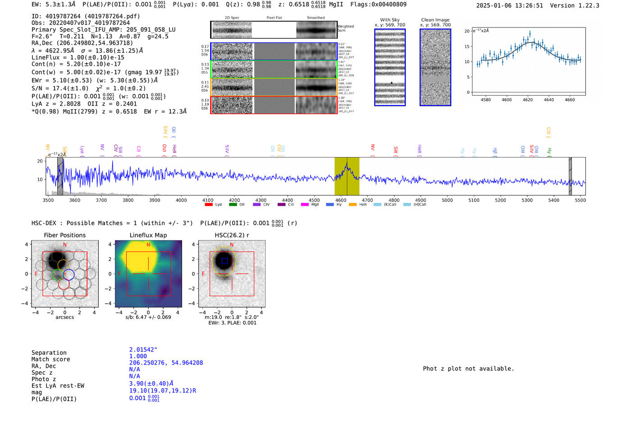Click the "2025-01-06 13:26:51" timestamp
Image resolution: width=631 pixels, height=430 pixels.
(x=510, y=5)
